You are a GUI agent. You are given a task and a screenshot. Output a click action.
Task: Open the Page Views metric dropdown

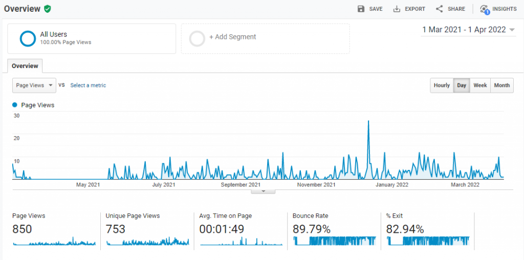[x=34, y=85]
